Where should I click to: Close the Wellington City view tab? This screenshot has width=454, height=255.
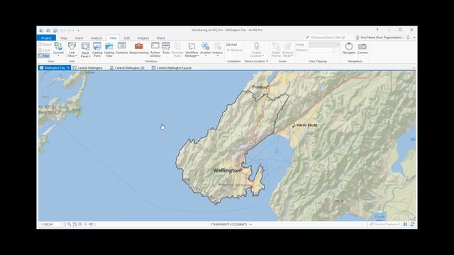coord(68,68)
